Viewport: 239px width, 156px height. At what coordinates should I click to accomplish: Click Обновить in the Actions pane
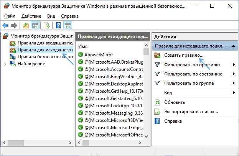[175, 102]
